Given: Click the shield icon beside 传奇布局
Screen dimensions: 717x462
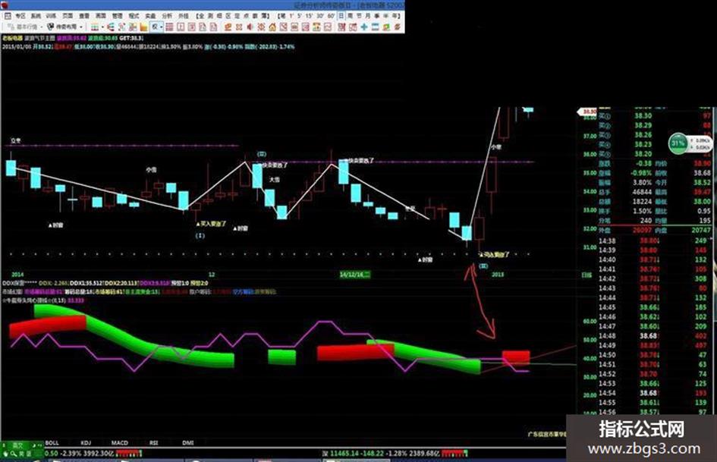Looking at the screenshot, I should tap(51, 27).
